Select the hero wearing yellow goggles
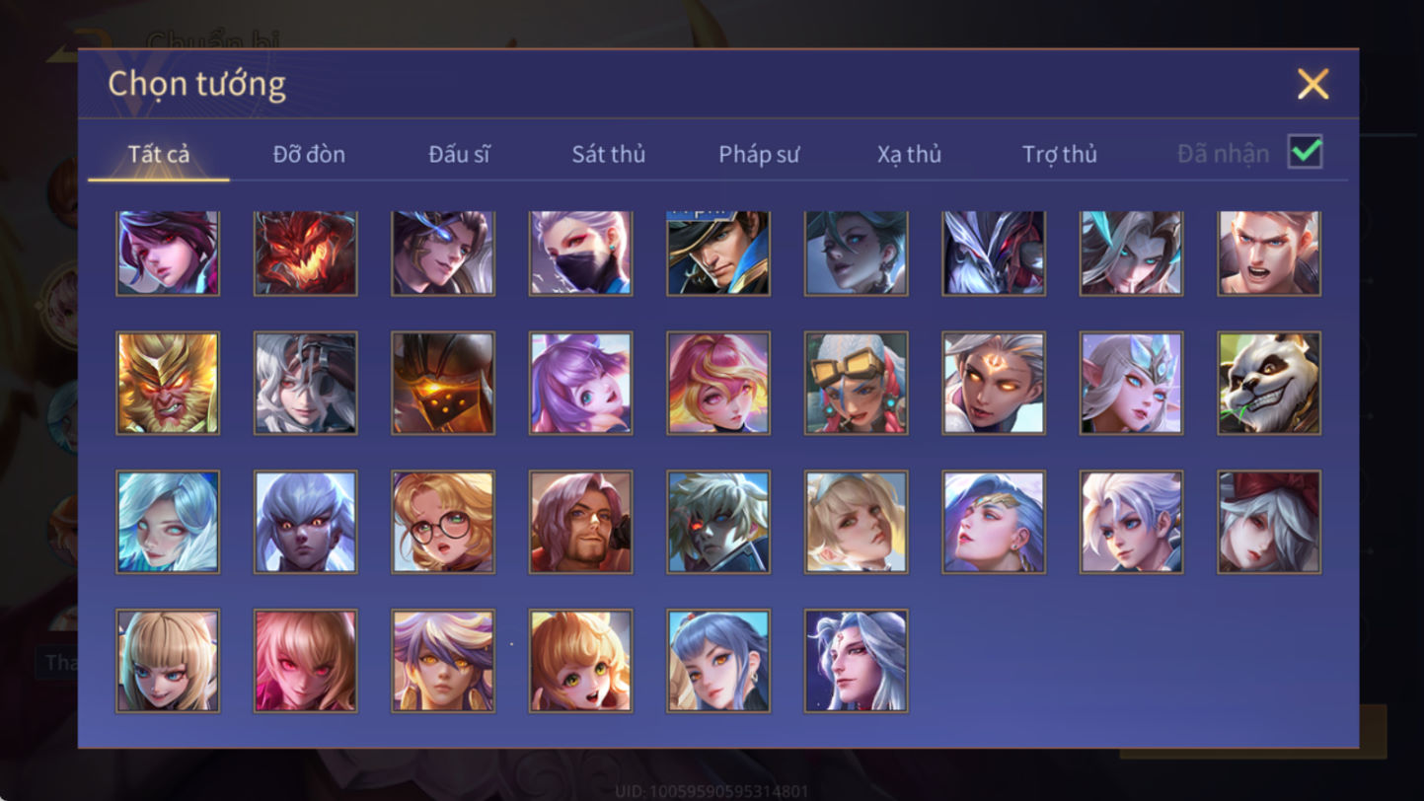 (x=857, y=384)
